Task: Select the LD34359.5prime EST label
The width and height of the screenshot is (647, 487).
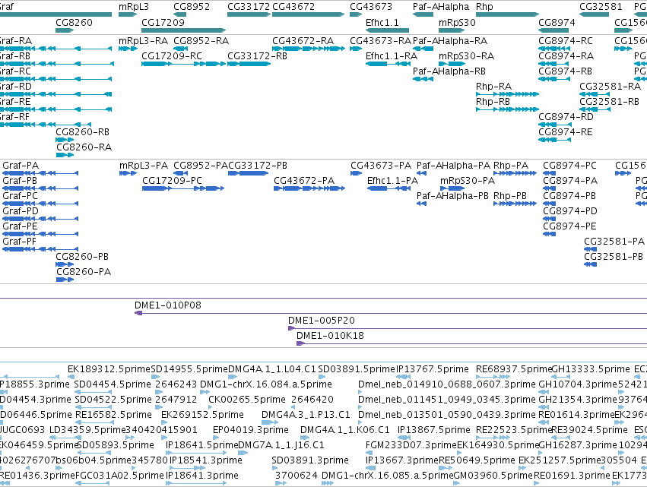Action: point(87,430)
